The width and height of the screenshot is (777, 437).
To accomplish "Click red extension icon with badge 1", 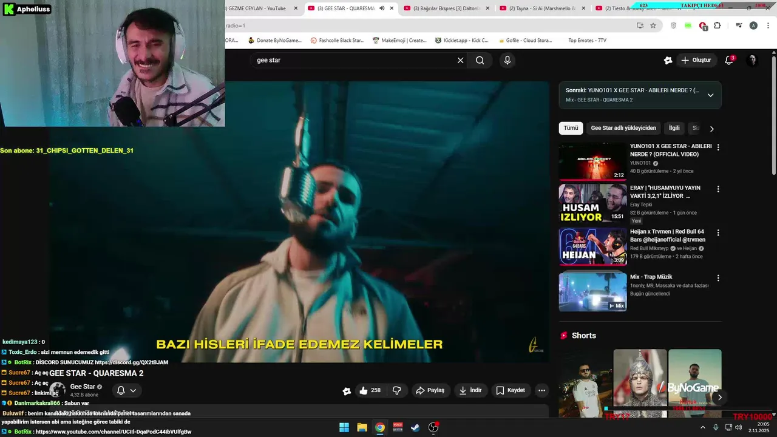I will [x=703, y=26].
